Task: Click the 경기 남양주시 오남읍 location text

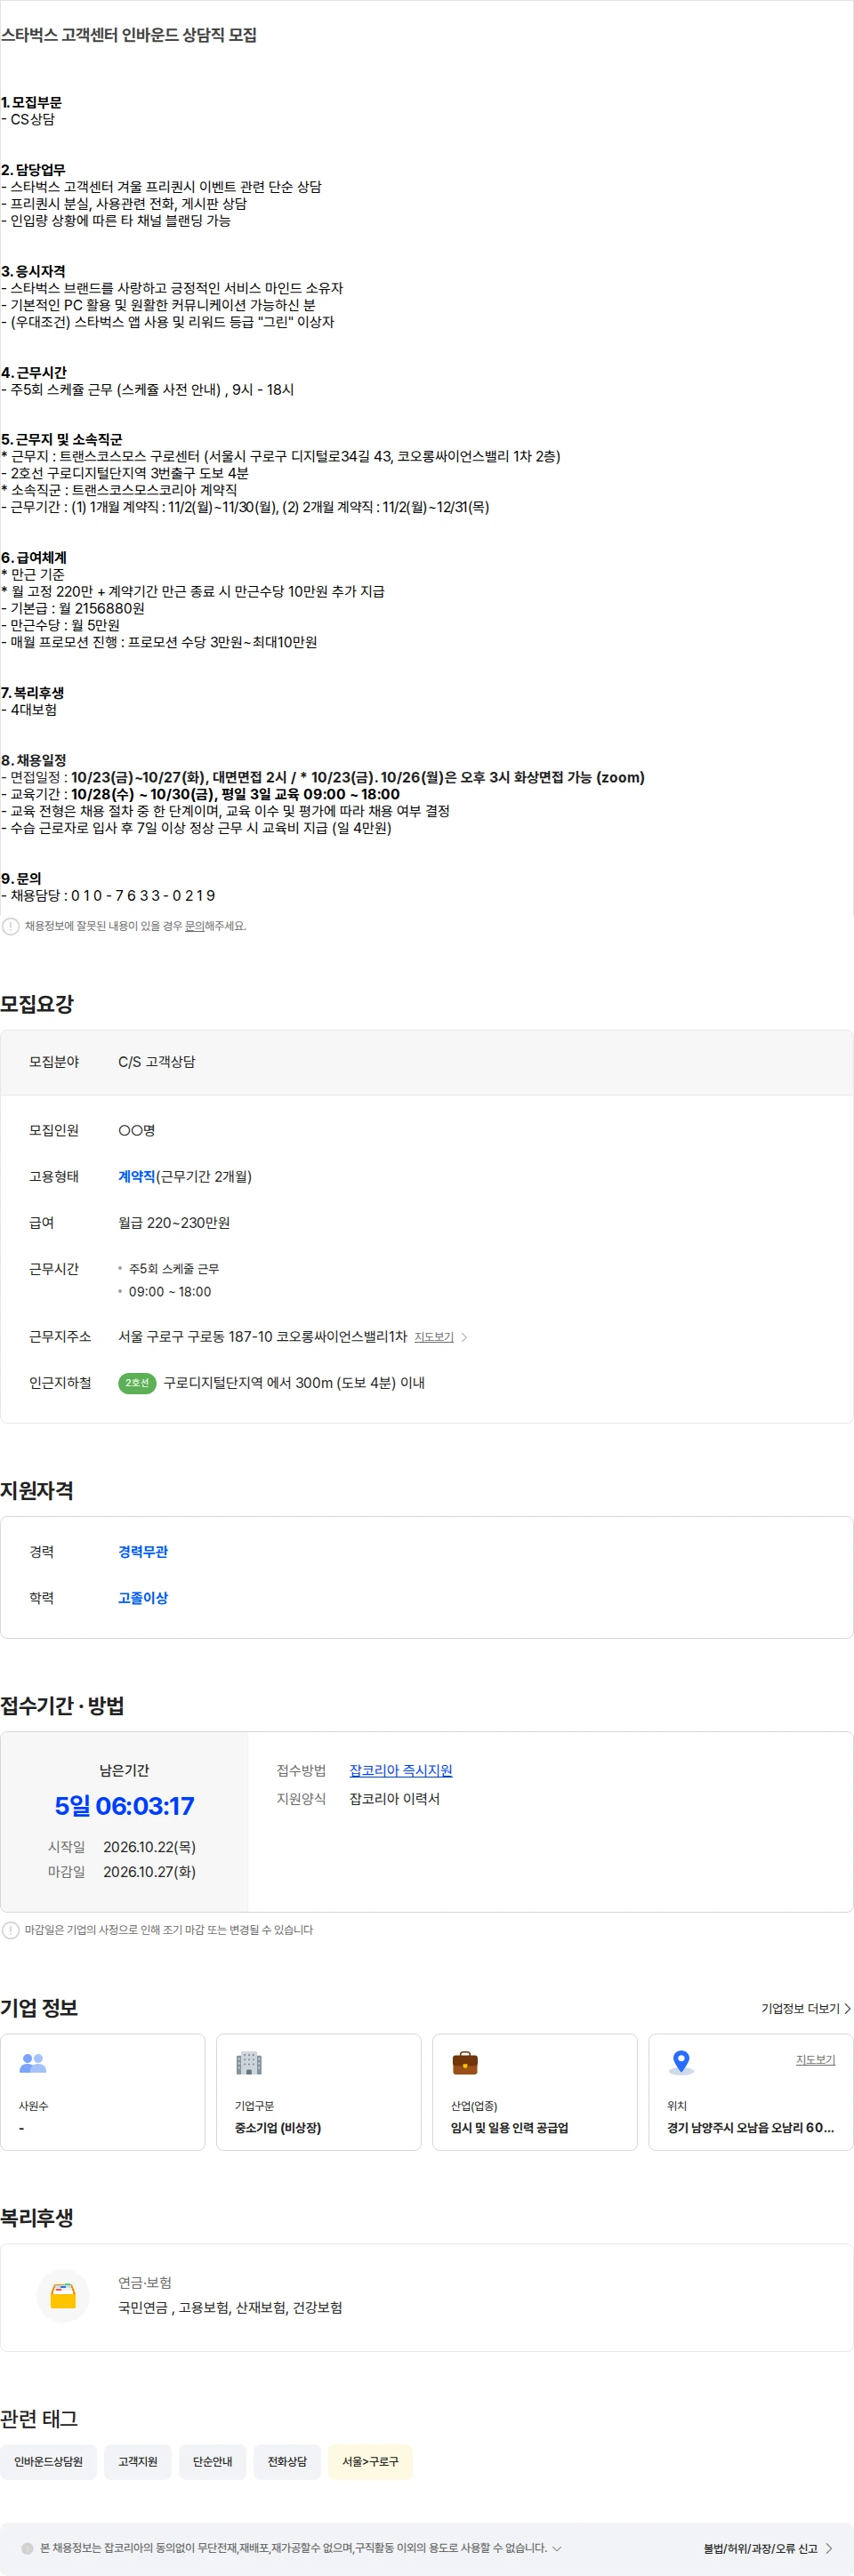Action: coord(750,2128)
